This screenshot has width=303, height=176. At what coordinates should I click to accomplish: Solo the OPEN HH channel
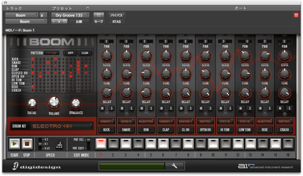210,108
